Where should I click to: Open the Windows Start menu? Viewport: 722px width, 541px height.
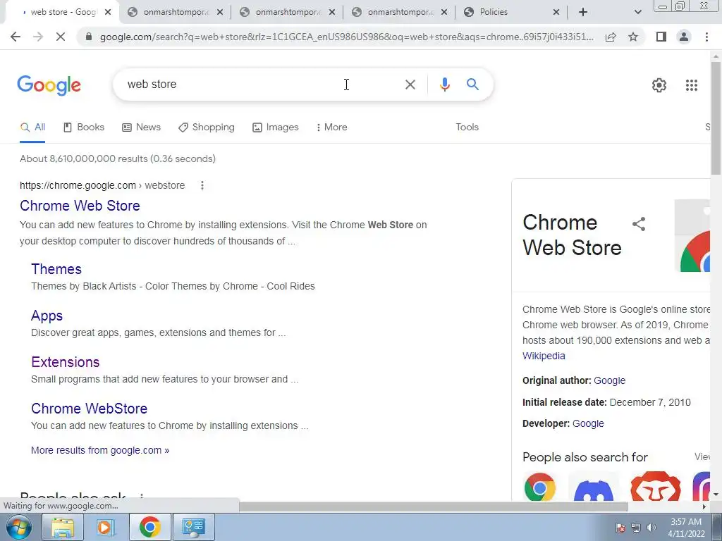point(18,527)
